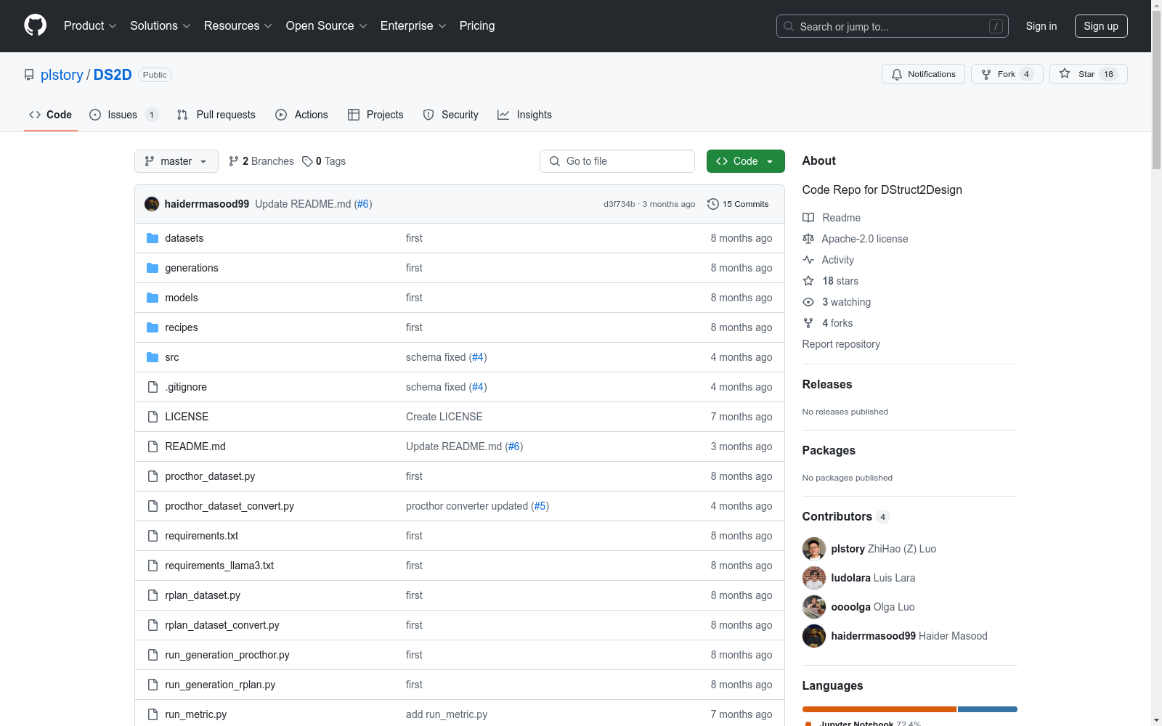Open procthor_dataset_convert.py file
The image size is (1162, 726).
(229, 506)
